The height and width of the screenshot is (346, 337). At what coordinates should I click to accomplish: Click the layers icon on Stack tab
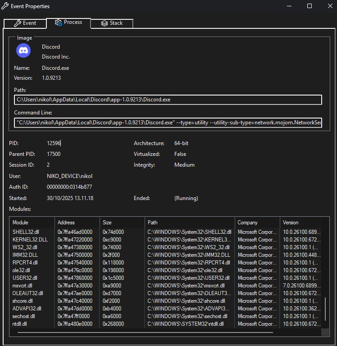105,23
